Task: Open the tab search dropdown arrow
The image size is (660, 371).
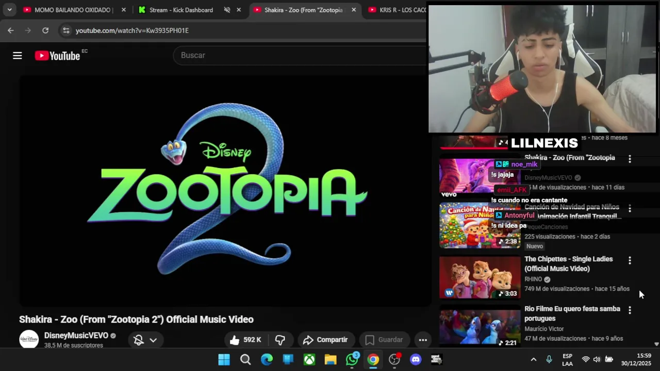Action: (x=9, y=10)
